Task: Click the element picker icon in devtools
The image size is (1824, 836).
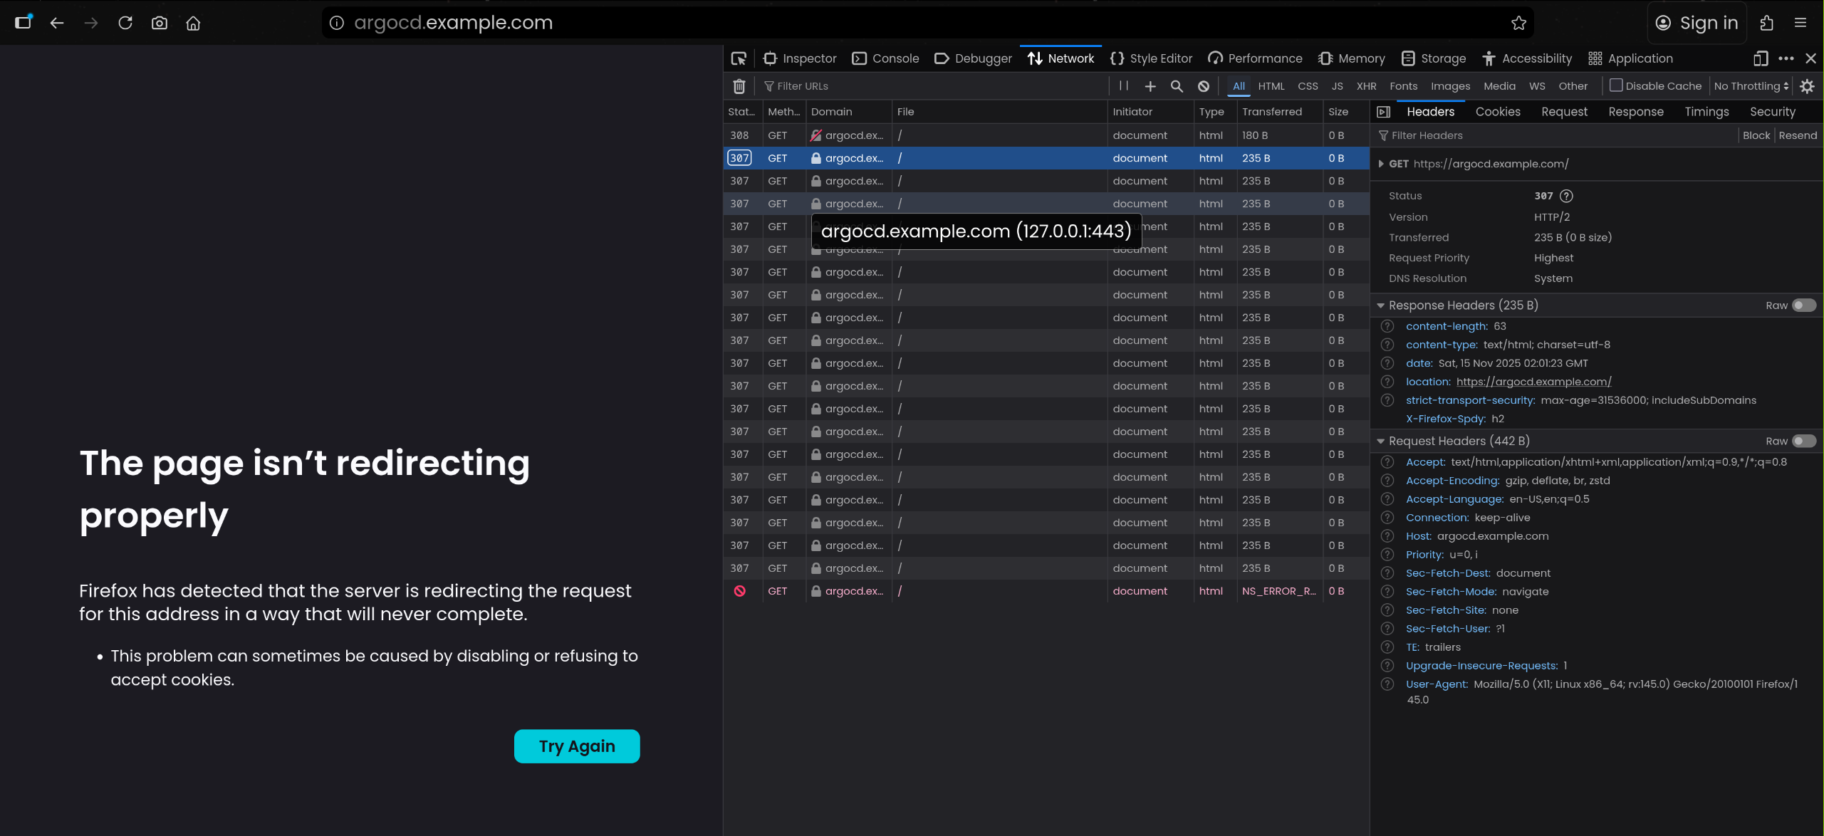Action: click(739, 58)
